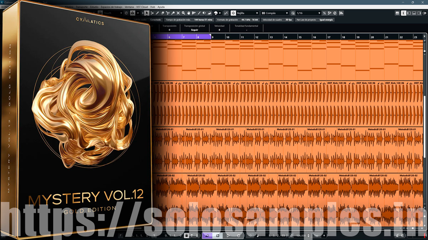The width and height of the screenshot is (428, 240).
Task: Select the Glue tool
Action: click(173, 13)
